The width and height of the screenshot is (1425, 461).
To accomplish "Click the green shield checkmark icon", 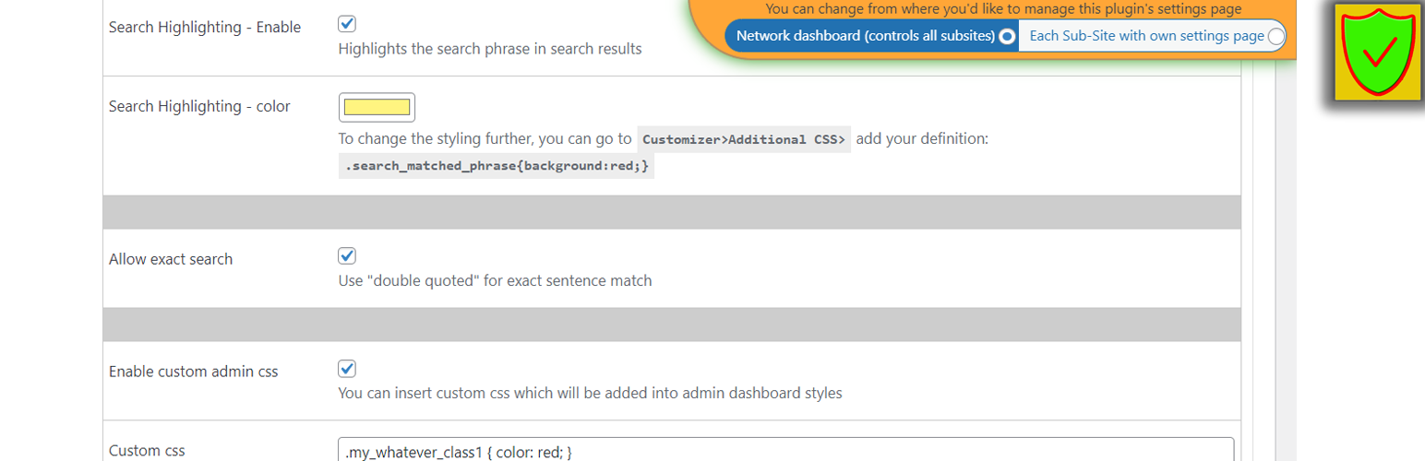I will [x=1374, y=51].
